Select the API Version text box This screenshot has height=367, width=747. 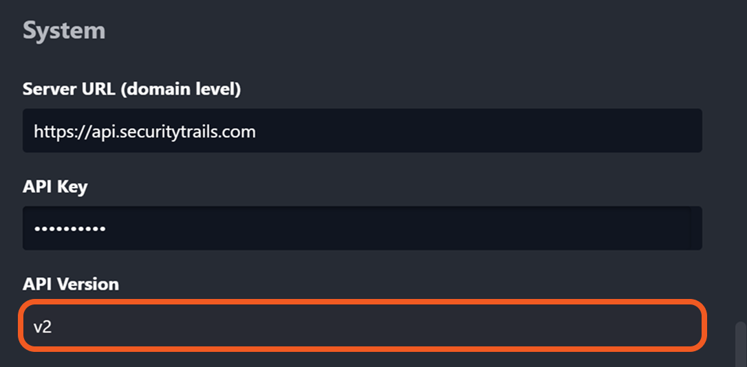(362, 326)
